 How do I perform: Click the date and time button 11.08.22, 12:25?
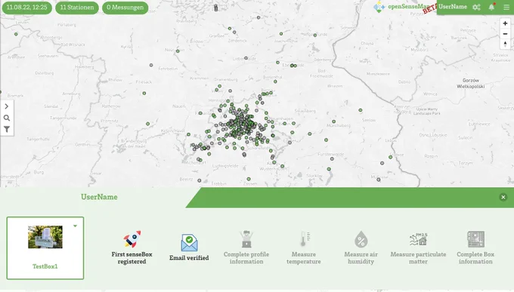27,8
